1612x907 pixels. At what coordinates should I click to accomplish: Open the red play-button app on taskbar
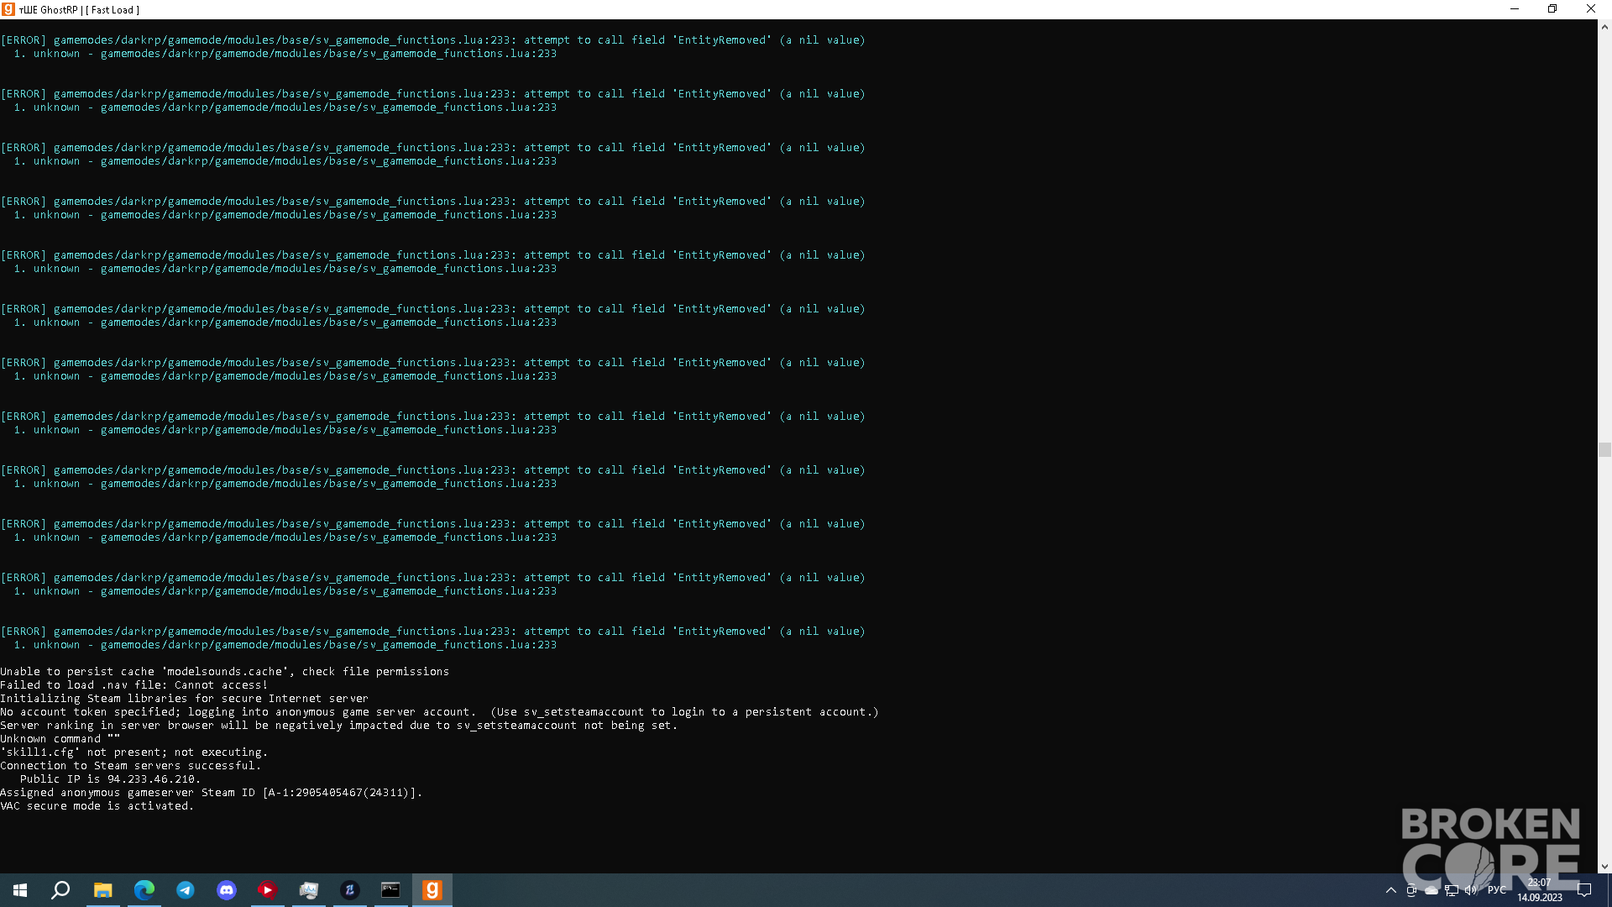pos(268,890)
